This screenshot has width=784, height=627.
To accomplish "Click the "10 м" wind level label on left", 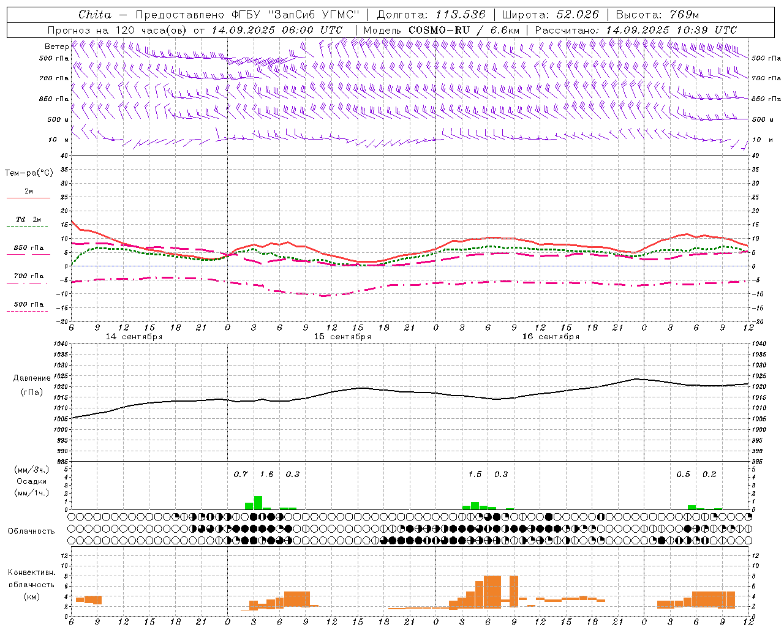I will point(58,140).
